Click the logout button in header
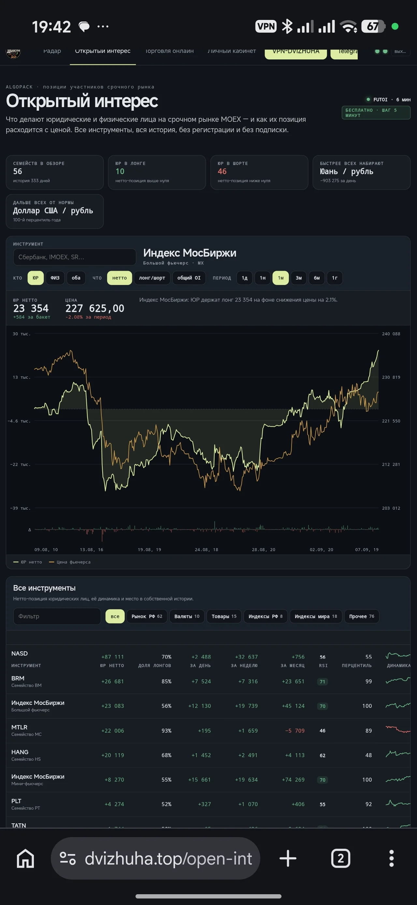 tap(400, 52)
